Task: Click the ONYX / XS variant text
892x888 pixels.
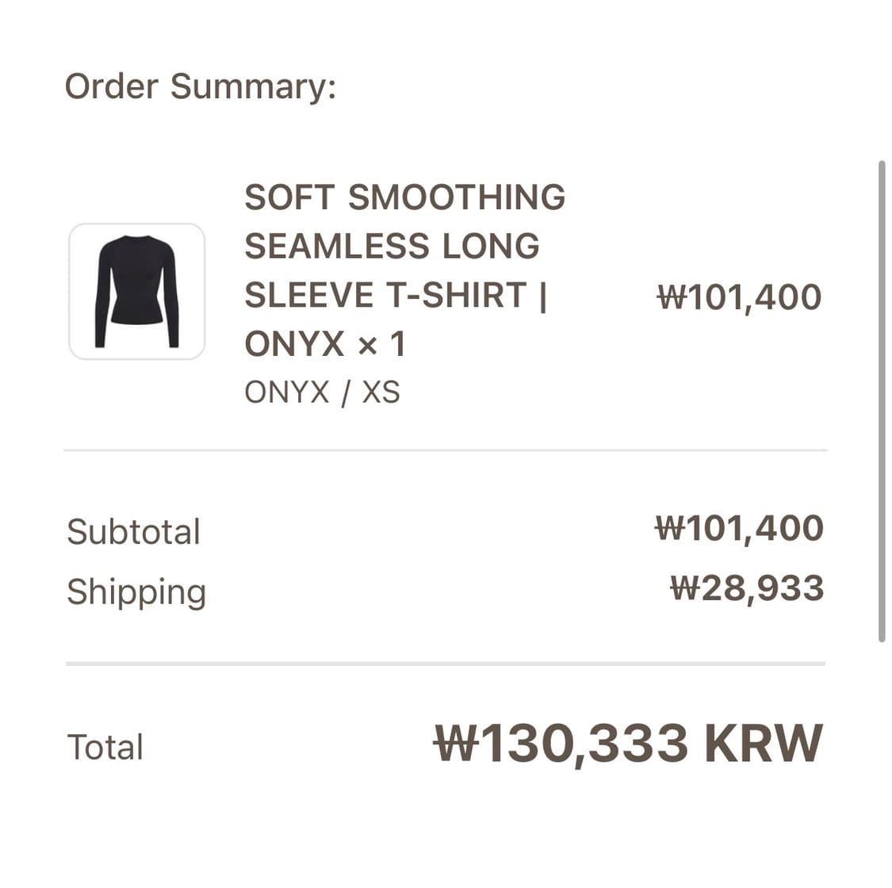Action: (x=322, y=392)
